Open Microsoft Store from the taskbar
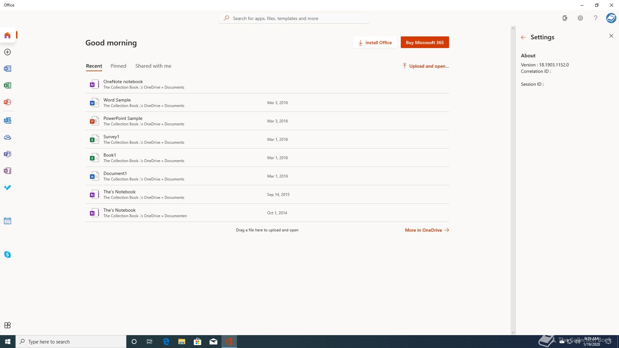Image resolution: width=619 pixels, height=348 pixels. tap(197, 342)
